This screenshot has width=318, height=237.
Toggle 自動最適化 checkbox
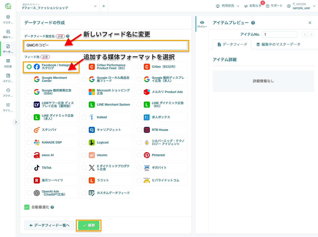coord(27,207)
